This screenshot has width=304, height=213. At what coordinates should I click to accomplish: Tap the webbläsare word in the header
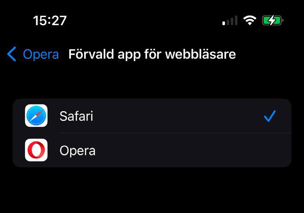click(201, 53)
